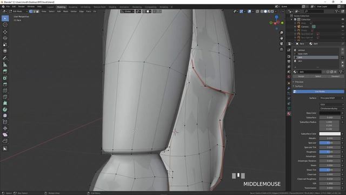346x195 pixels.
Task: Select the Edge Slide tool
Action: pyautogui.click(x=5, y=122)
